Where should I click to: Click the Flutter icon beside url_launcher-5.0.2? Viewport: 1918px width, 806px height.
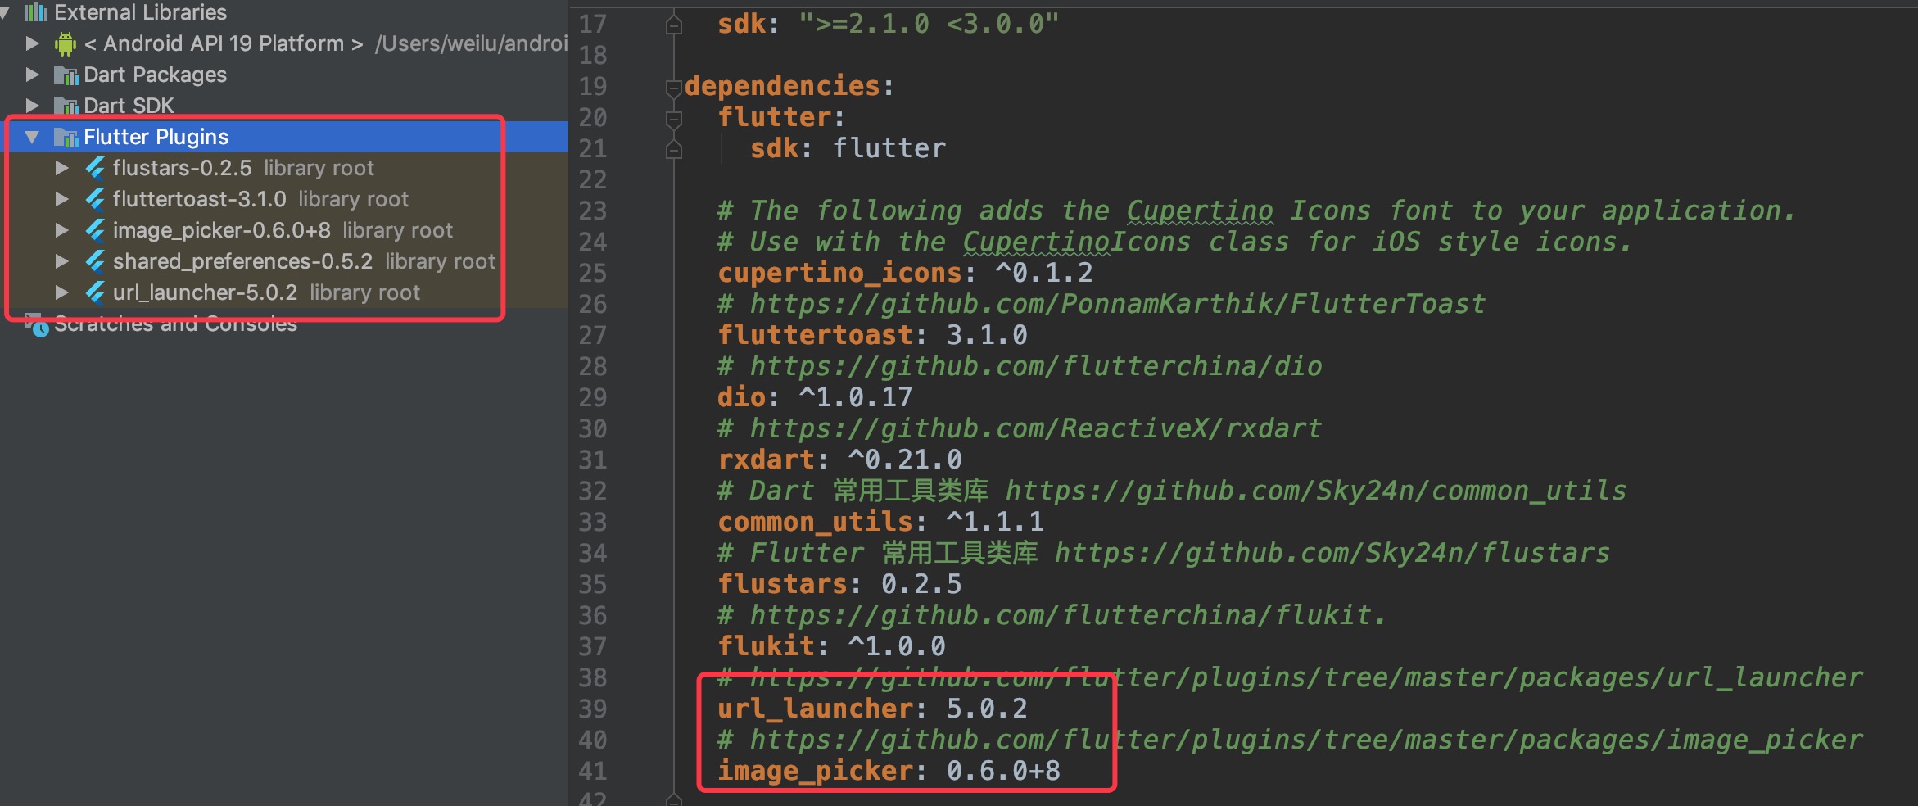point(95,292)
